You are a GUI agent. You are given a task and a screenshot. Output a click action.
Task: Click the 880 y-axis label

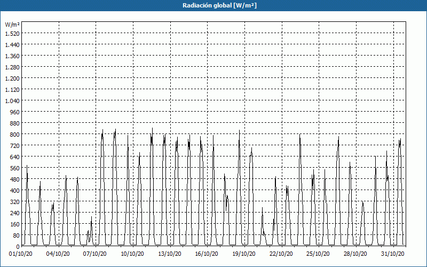[15, 123]
